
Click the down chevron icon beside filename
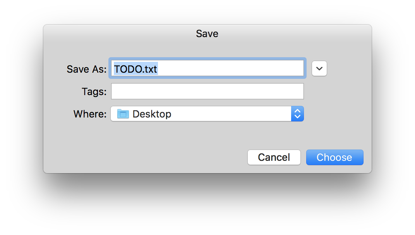click(319, 68)
